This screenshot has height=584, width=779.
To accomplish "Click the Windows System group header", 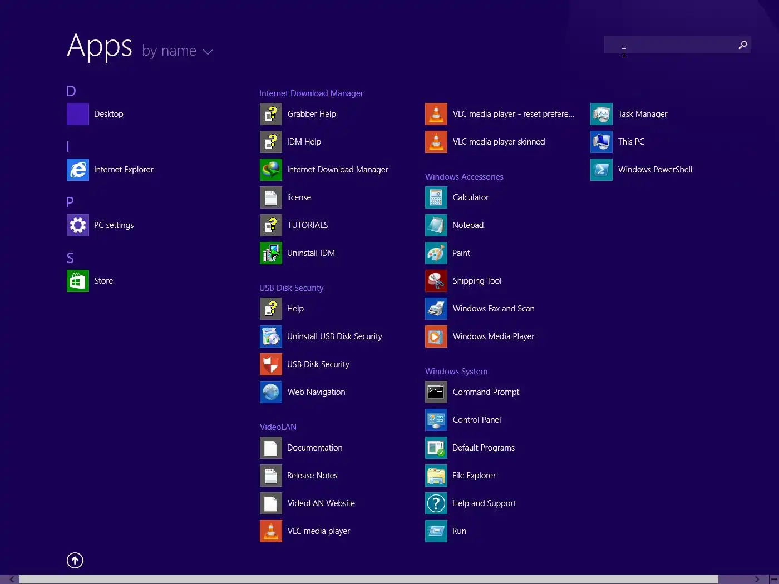I will (x=456, y=372).
